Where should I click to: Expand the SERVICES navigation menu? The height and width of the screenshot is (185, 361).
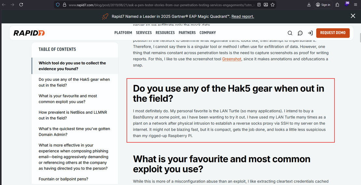pos(144,33)
